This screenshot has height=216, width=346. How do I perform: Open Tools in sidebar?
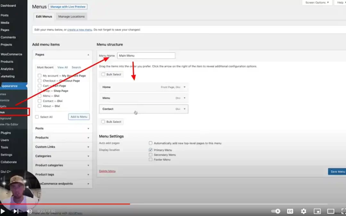(x=4, y=148)
